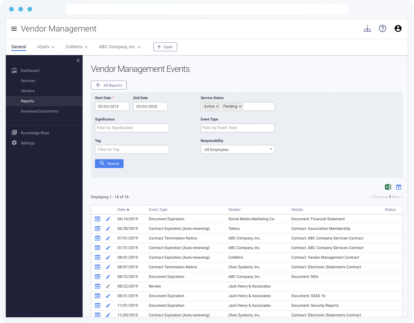This screenshot has width=414, height=323.
Task: Click the calendar export icon
Action: [399, 187]
